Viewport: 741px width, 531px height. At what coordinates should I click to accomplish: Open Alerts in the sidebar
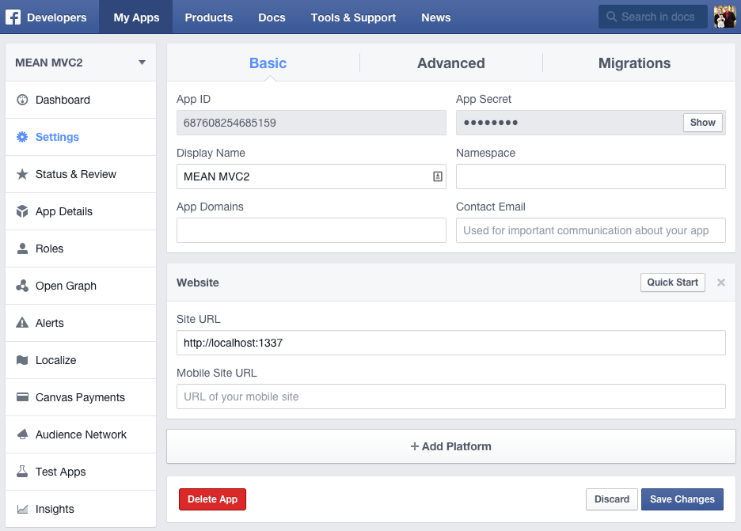pos(81,323)
